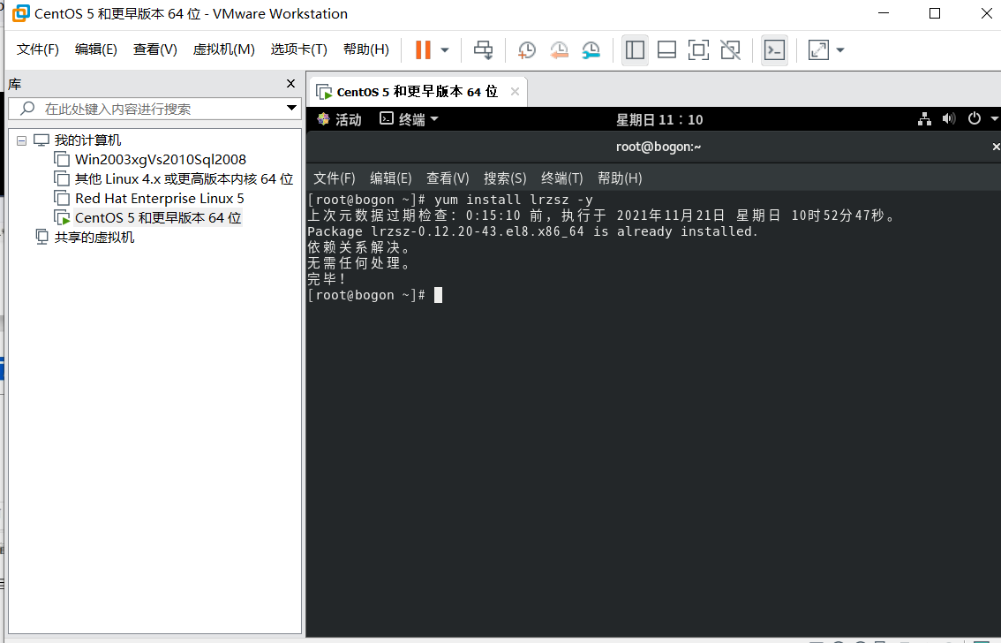Click the stretch guest display icon
Screen dimensions: 1001x643
pyautogui.click(x=817, y=49)
